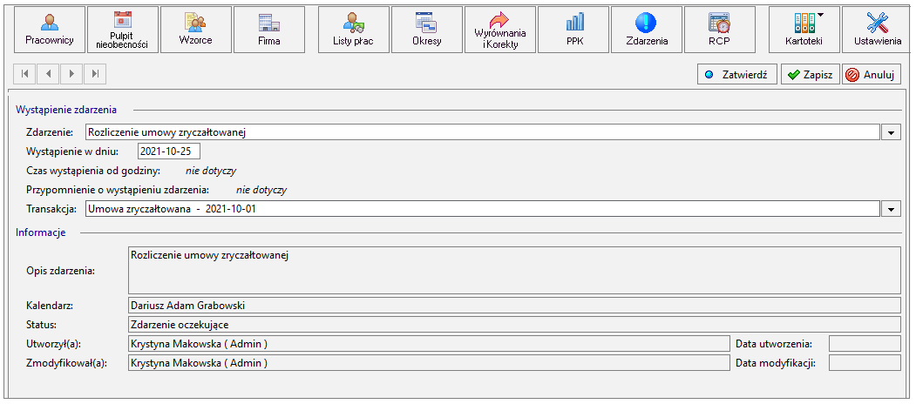The width and height of the screenshot is (916, 404).
Task: Click the Zatwierdź button
Action: pyautogui.click(x=736, y=74)
